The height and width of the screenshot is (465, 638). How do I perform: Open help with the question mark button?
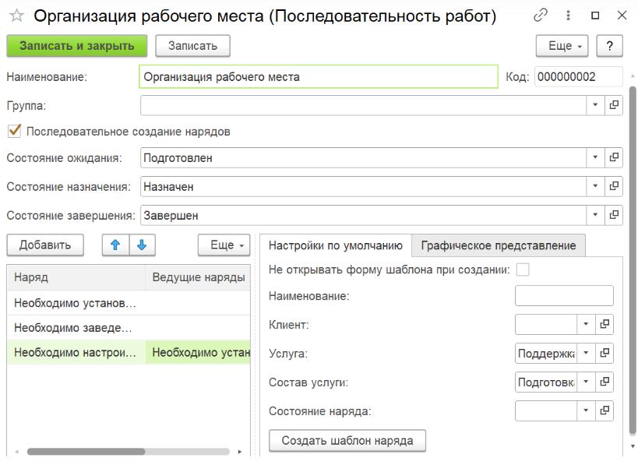[x=609, y=45]
